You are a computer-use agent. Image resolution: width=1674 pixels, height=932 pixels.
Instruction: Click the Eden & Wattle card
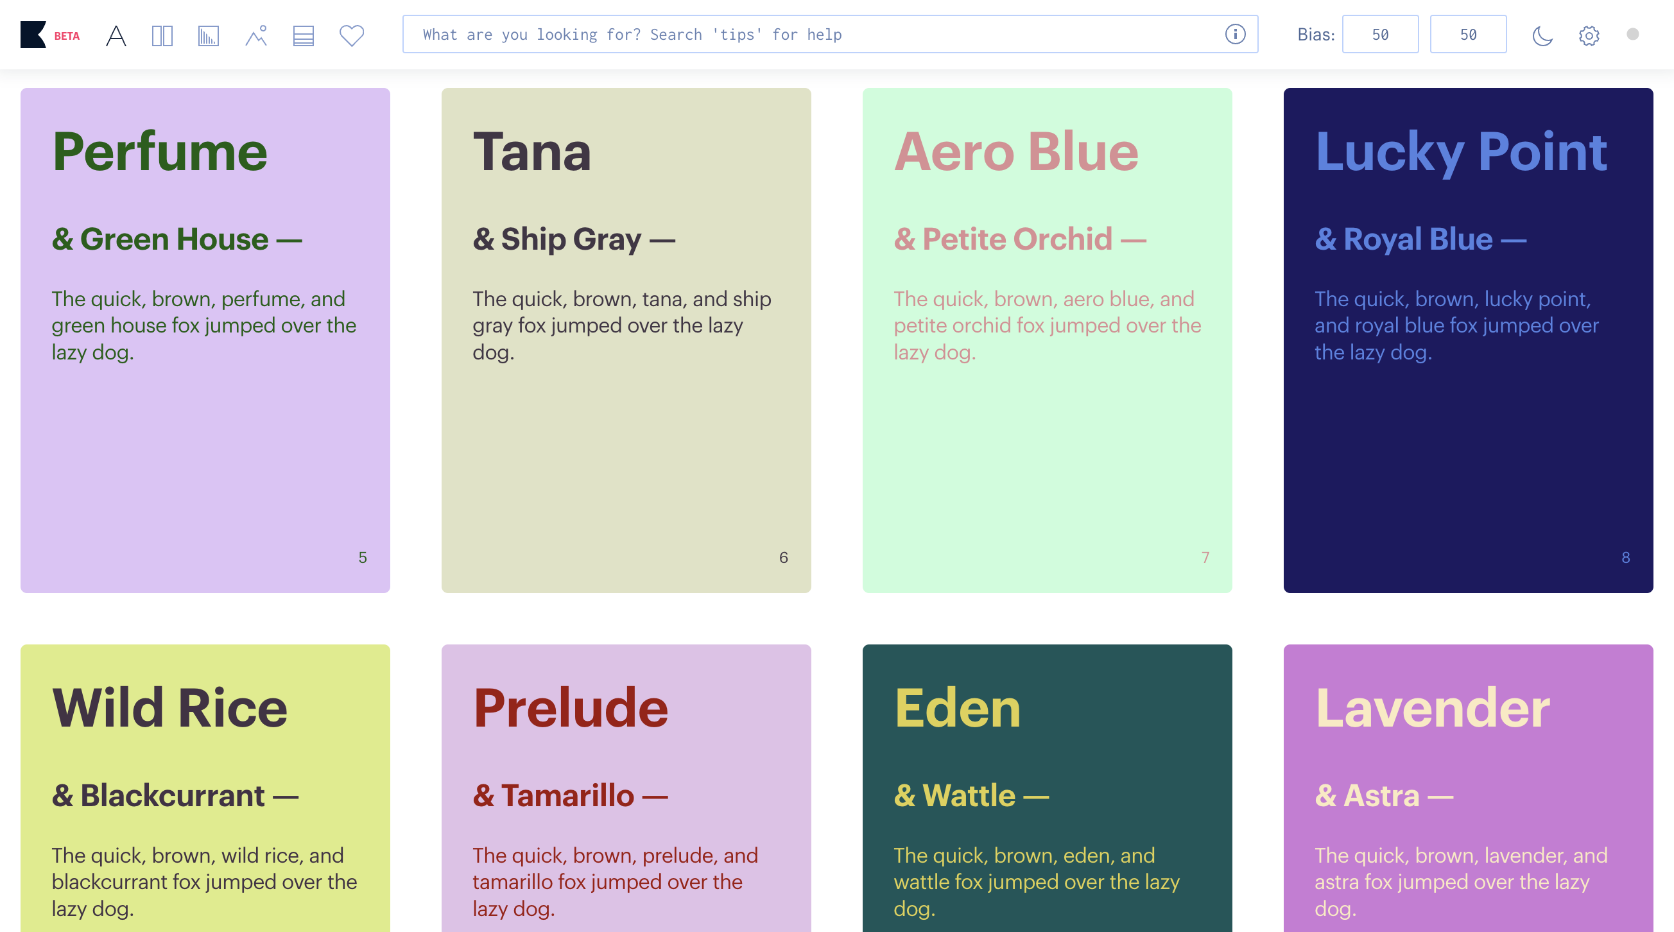point(1047,788)
